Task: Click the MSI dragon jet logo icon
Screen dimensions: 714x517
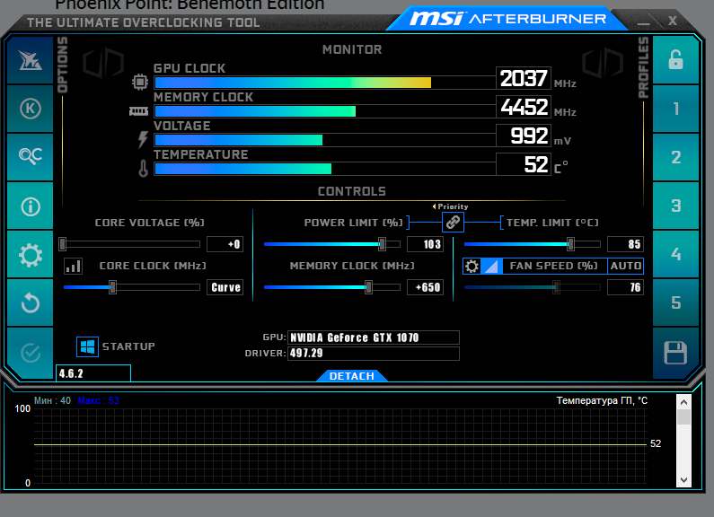Action: (30, 60)
